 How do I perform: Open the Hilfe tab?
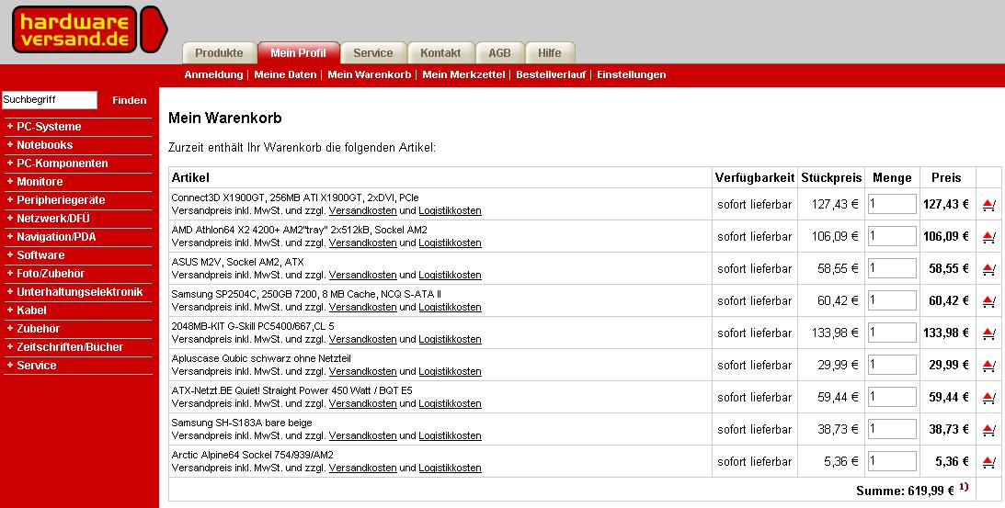point(550,53)
